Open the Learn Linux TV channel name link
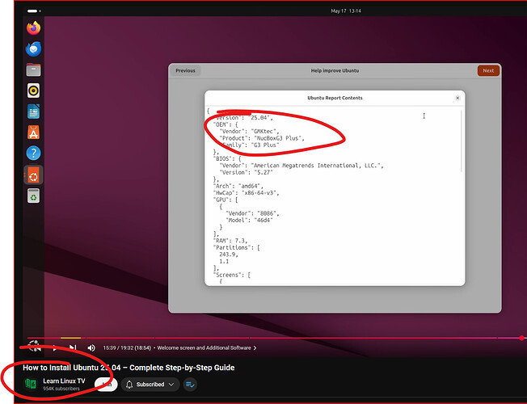Screen dimensions: 527x404 64,381
